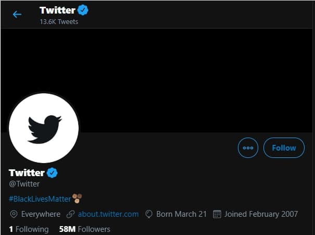Click the fists emoji after hashtag

[77, 199]
